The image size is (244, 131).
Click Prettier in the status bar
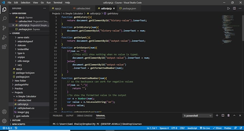coord(227,128)
